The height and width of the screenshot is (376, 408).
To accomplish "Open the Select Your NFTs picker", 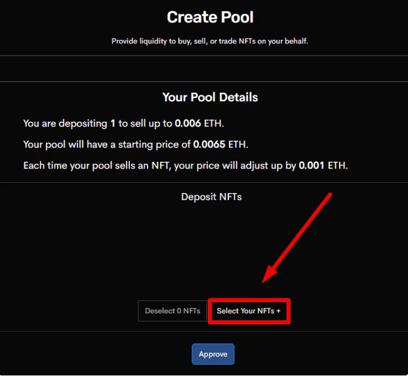I will 248,311.
